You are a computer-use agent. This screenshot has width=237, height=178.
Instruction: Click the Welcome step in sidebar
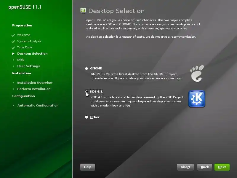tap(24, 35)
